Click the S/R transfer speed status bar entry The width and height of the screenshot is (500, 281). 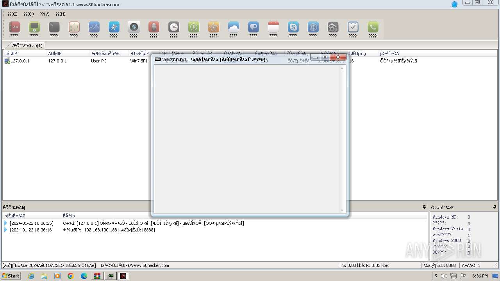click(366, 265)
